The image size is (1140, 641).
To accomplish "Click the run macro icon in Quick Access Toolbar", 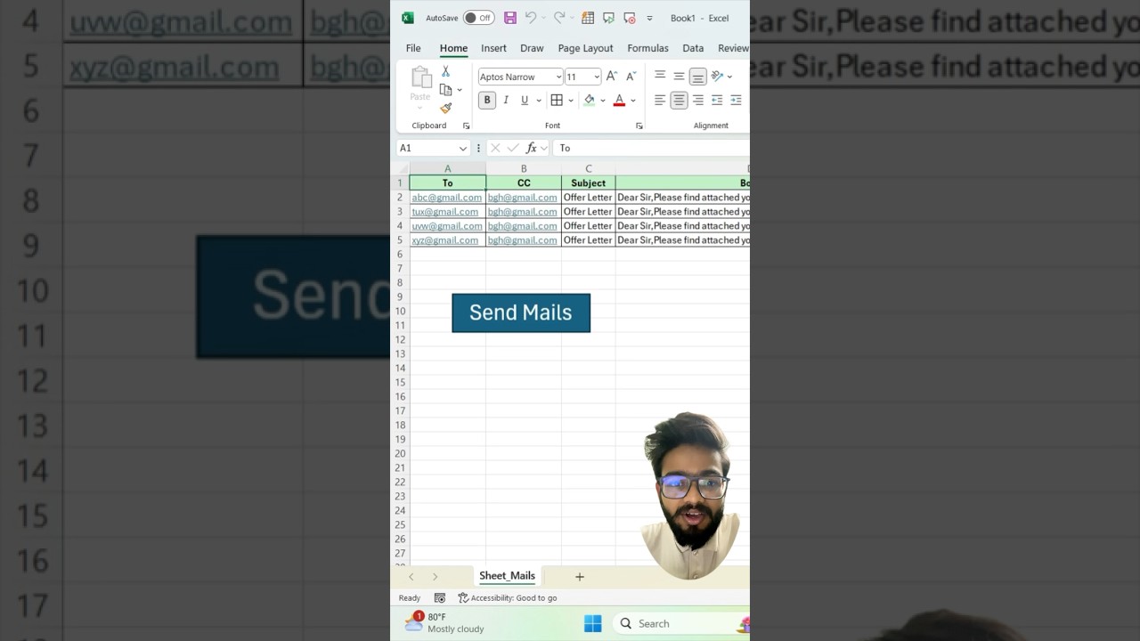I will pos(608,18).
